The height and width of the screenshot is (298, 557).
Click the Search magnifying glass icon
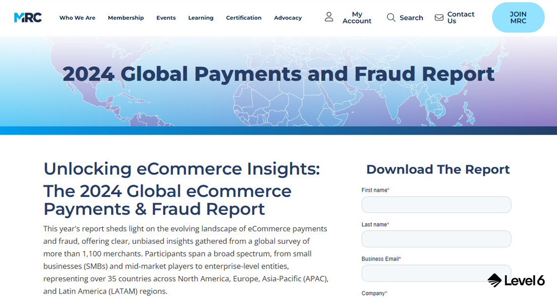click(x=391, y=17)
